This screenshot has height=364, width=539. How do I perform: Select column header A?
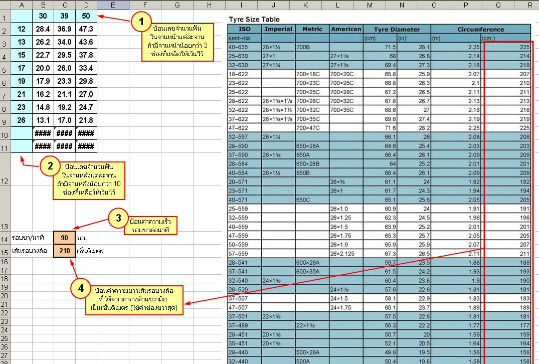(22, 5)
